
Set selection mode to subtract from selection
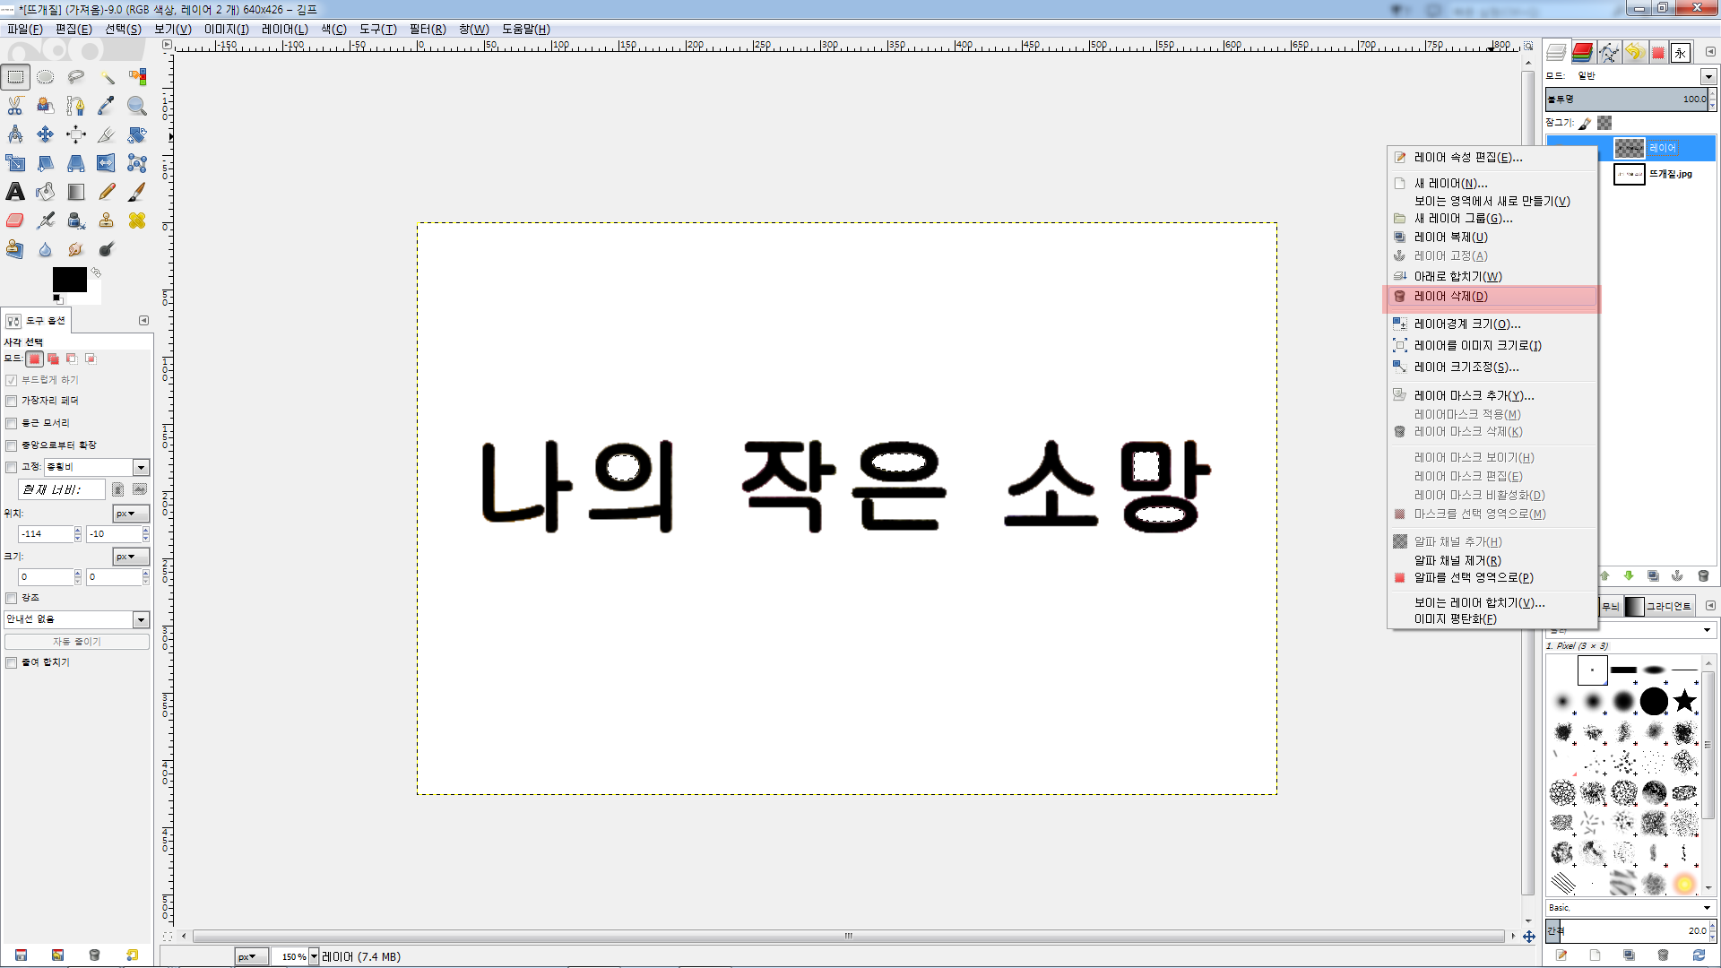72,359
